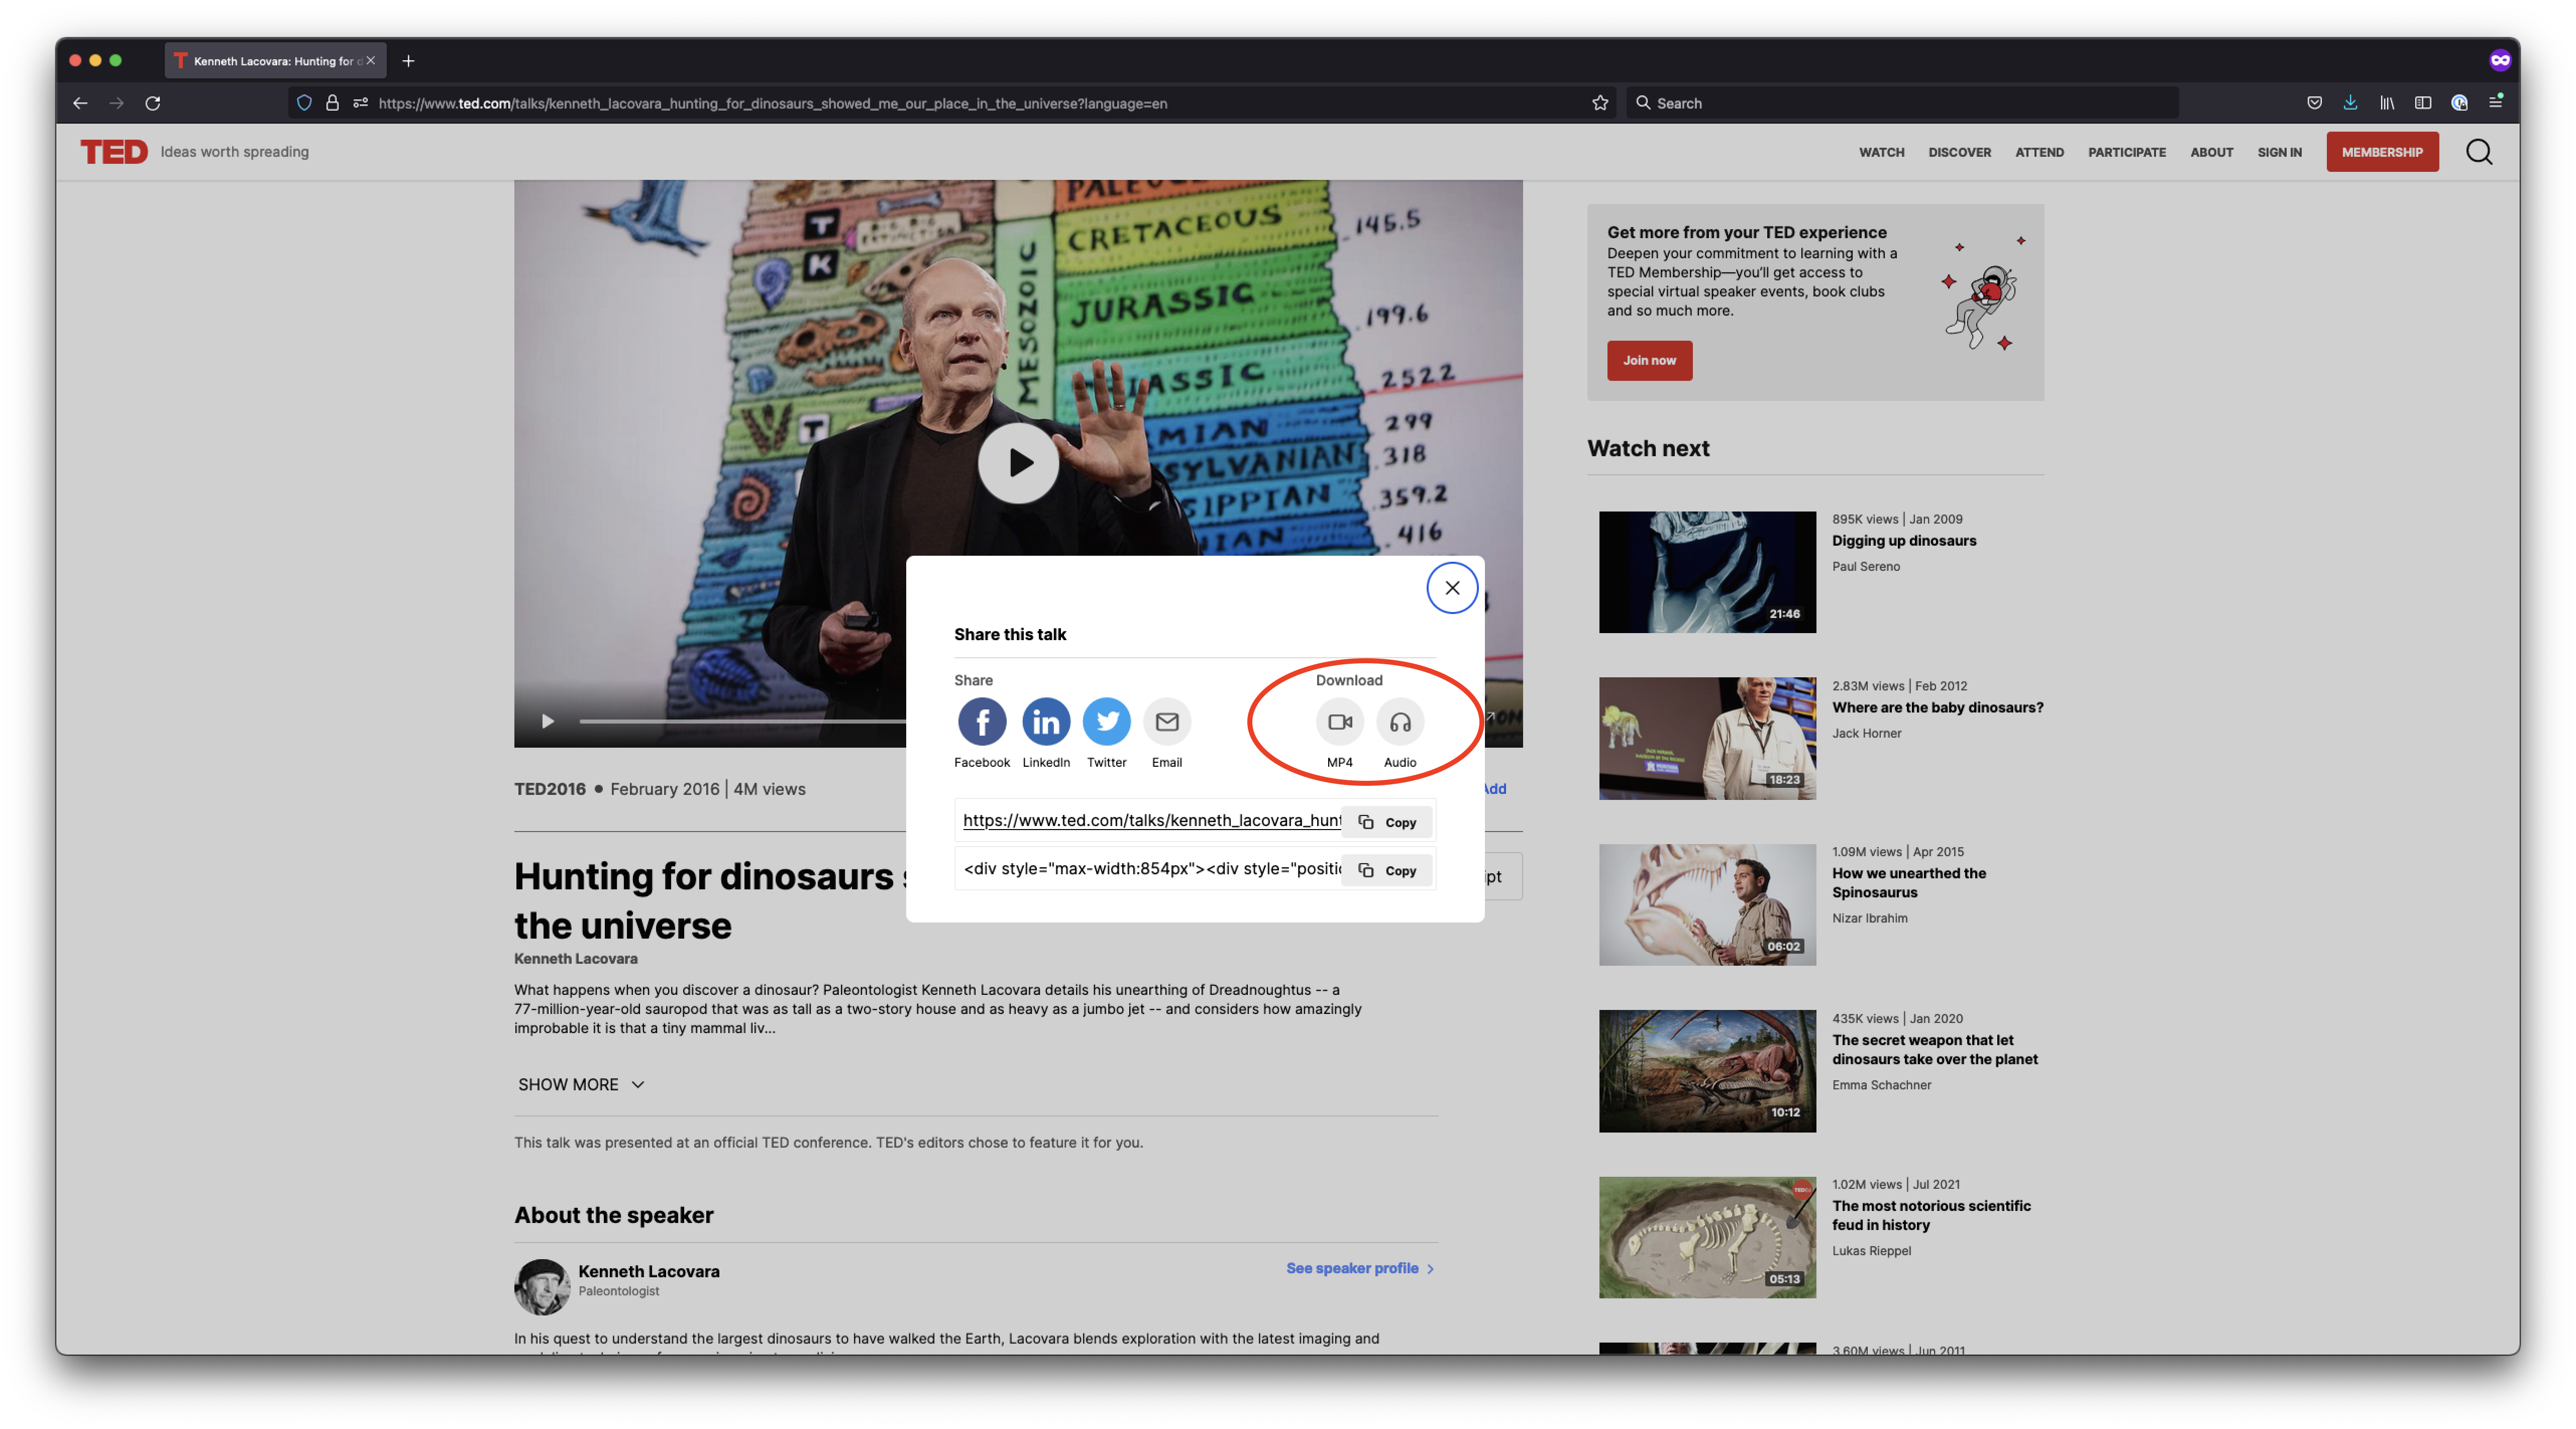This screenshot has height=1429, width=2576.
Task: Play the video with center play button
Action: 1018,463
